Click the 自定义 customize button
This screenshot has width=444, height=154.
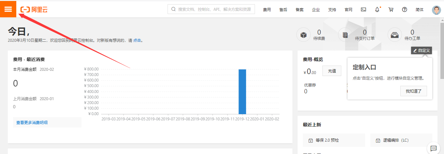tap(422, 51)
